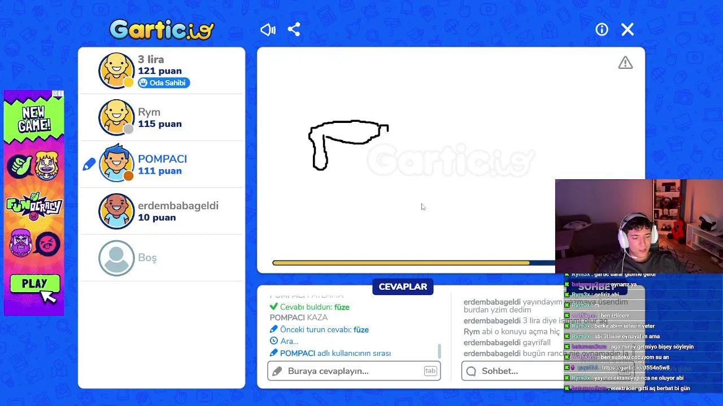Click the Gartic.io logo
Screen dimensions: 723x406
click(162, 29)
